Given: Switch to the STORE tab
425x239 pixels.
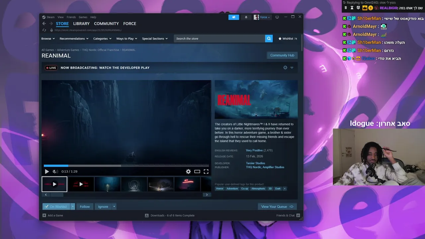Looking at the screenshot, I should point(62,24).
